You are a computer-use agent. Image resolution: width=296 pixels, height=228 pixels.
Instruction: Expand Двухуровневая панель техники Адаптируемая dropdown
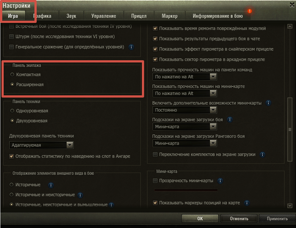[x=41, y=145]
